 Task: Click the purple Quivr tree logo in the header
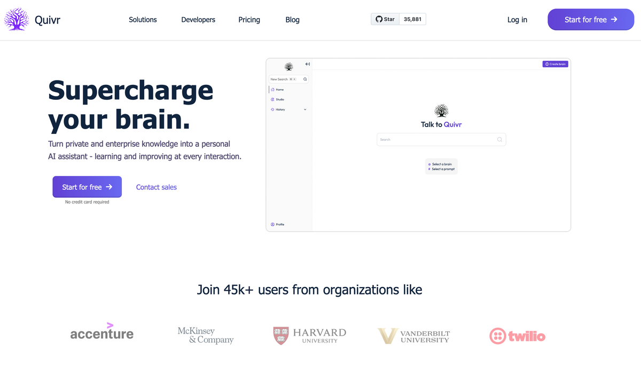17,20
